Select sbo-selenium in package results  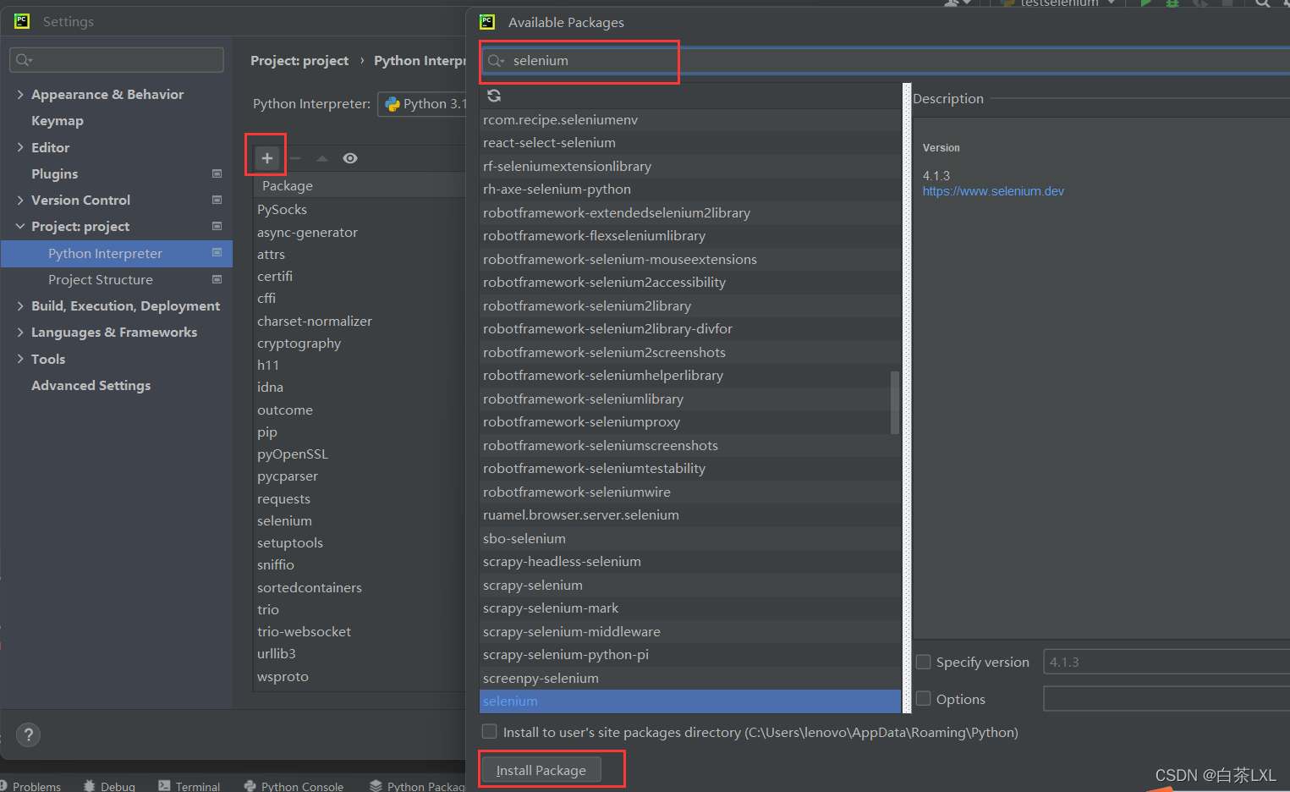point(690,538)
